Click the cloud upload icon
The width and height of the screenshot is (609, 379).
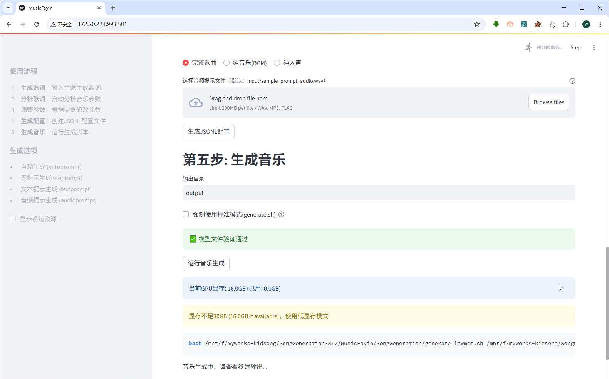point(196,103)
